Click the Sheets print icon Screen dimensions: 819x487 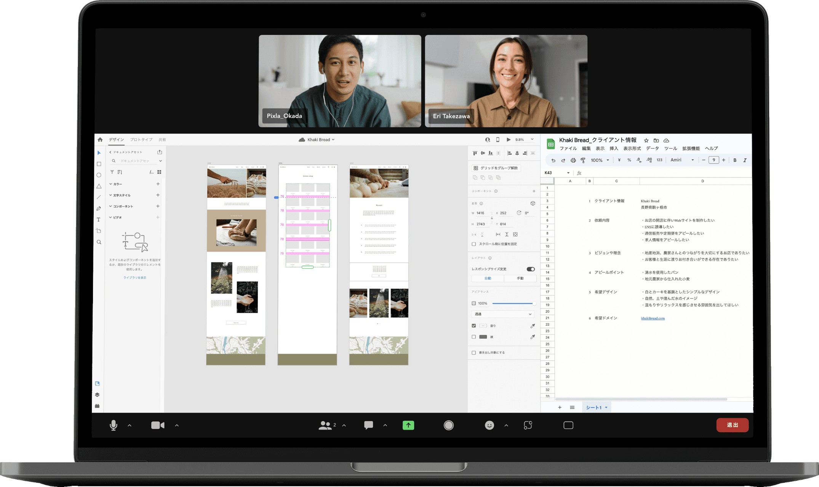point(573,160)
